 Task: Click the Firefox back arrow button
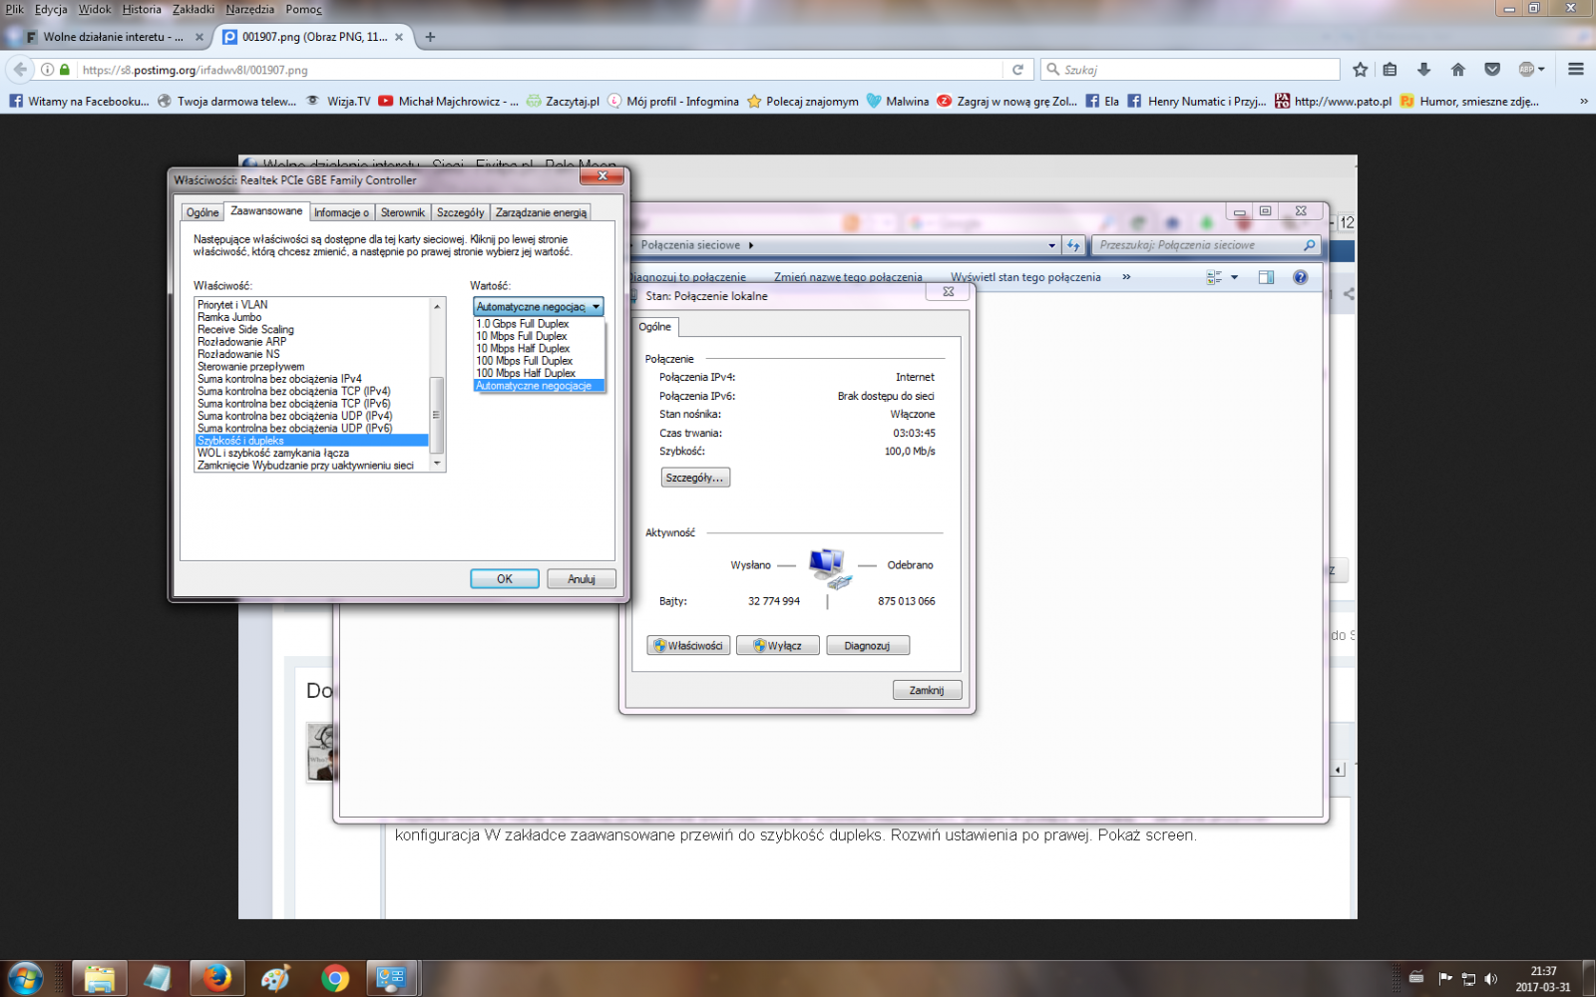[x=20, y=70]
